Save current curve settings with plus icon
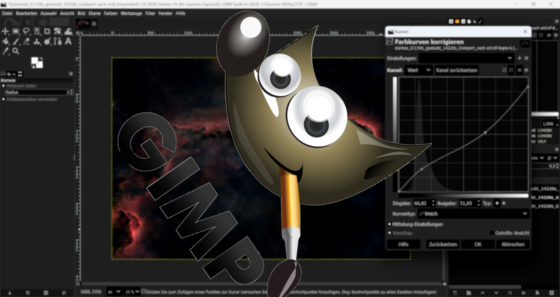 tap(519, 58)
